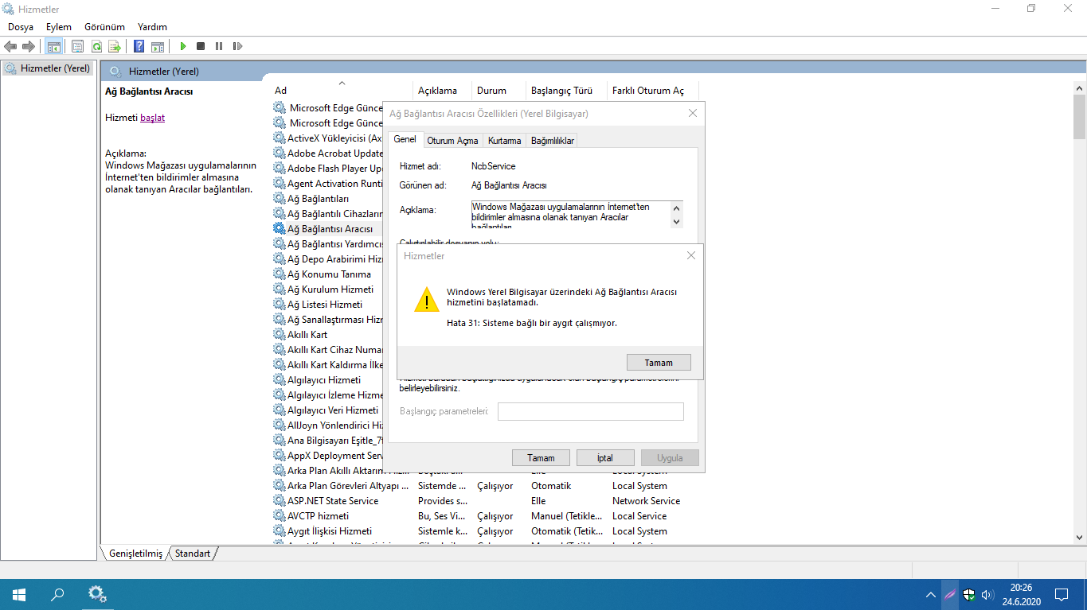Select the Genişletilmiş view tab

135,553
